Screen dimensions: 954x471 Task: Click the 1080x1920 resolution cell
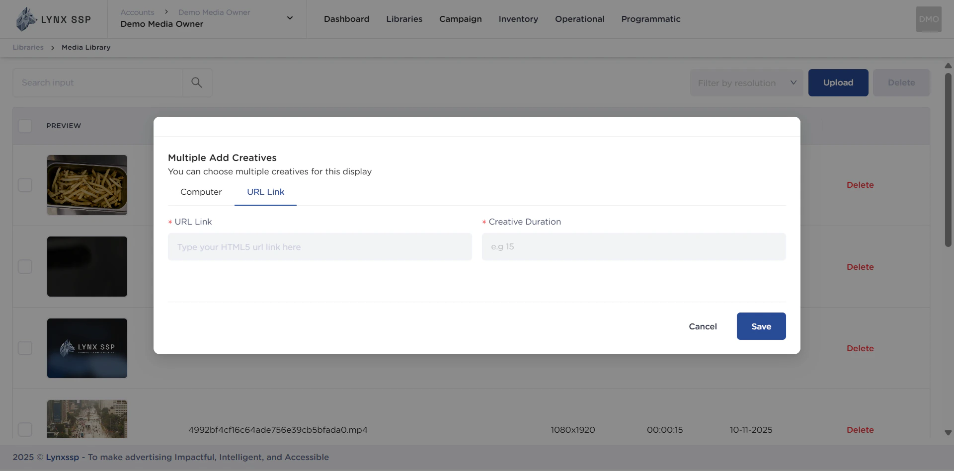tap(573, 430)
